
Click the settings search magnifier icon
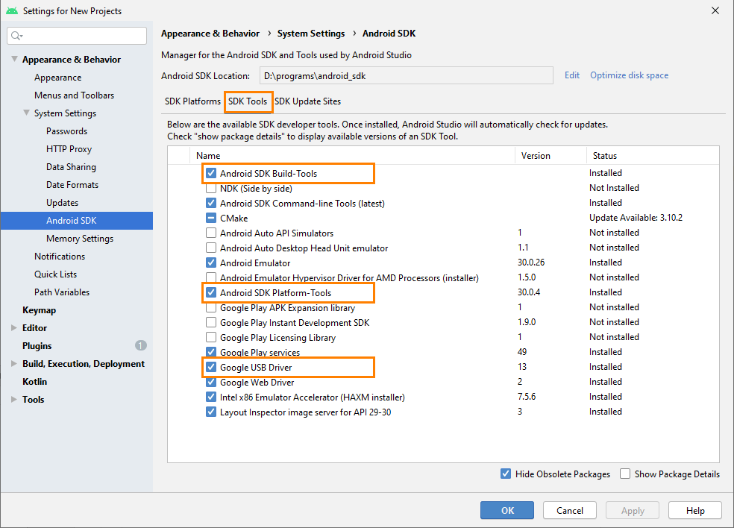tap(16, 35)
